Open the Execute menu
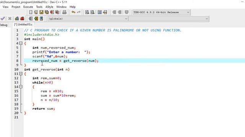 28,7
